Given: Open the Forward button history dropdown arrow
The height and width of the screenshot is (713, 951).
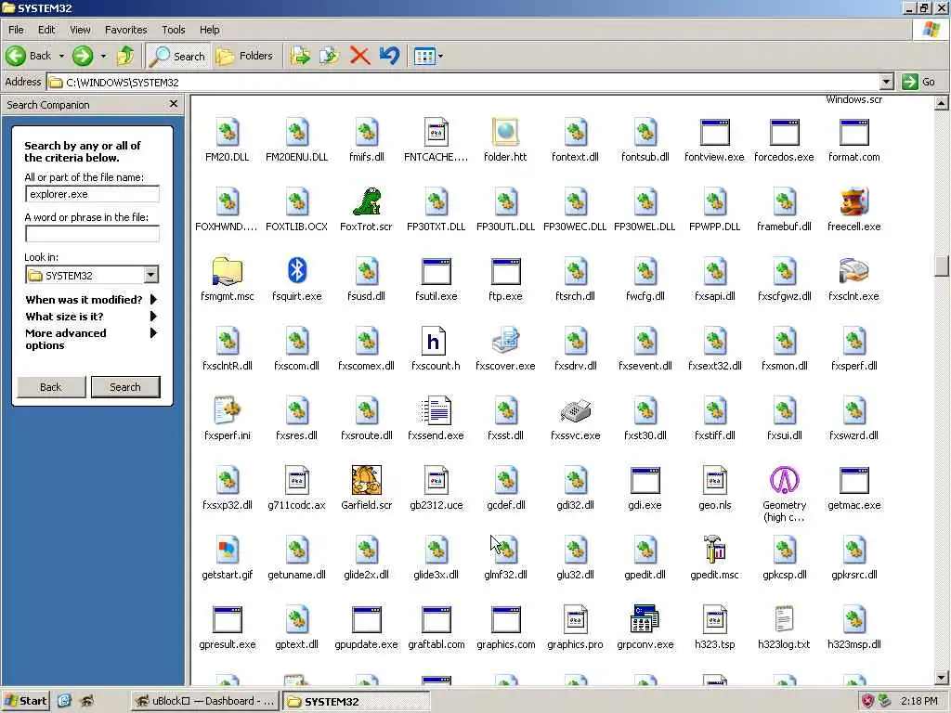Looking at the screenshot, I should [x=103, y=56].
